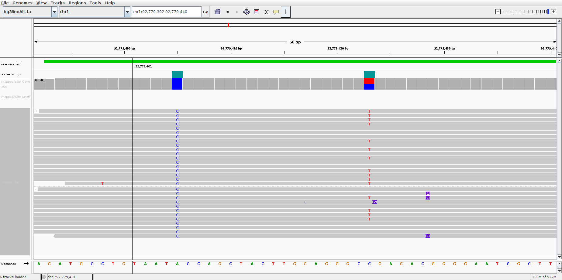Click the locus input field
Screen dimensions: 562x280
point(167,12)
